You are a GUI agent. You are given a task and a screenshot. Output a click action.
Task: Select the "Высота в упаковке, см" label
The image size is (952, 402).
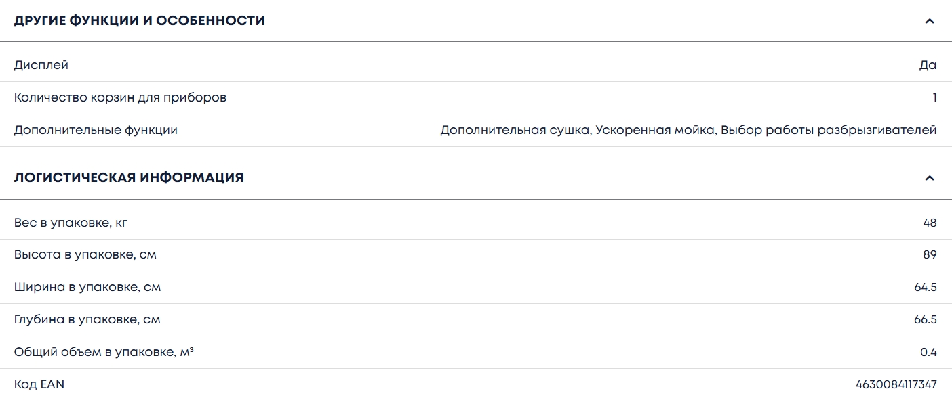pyautogui.click(x=85, y=255)
